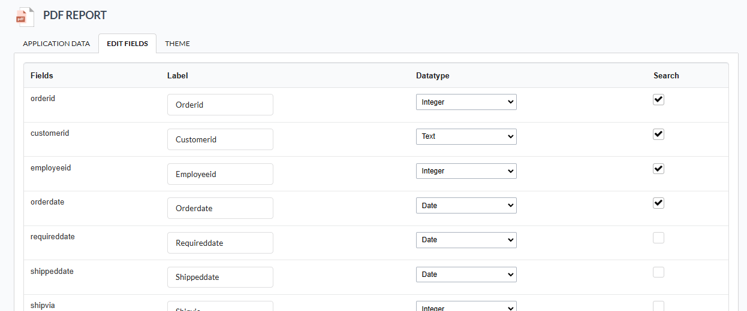Viewport: 747px width, 311px height.
Task: Toggle the customerid Search checkbox
Action: [x=658, y=135]
